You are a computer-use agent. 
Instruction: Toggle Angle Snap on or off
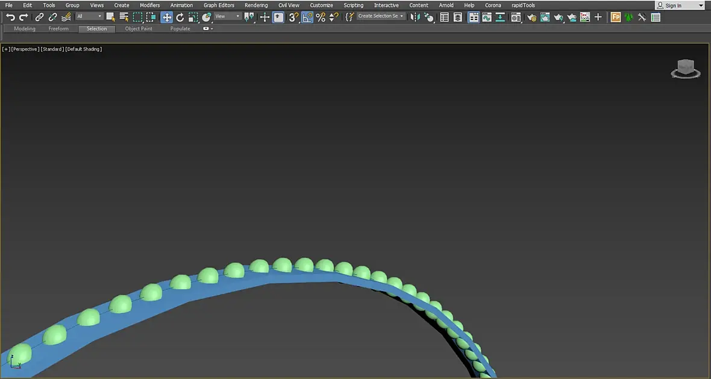(307, 17)
